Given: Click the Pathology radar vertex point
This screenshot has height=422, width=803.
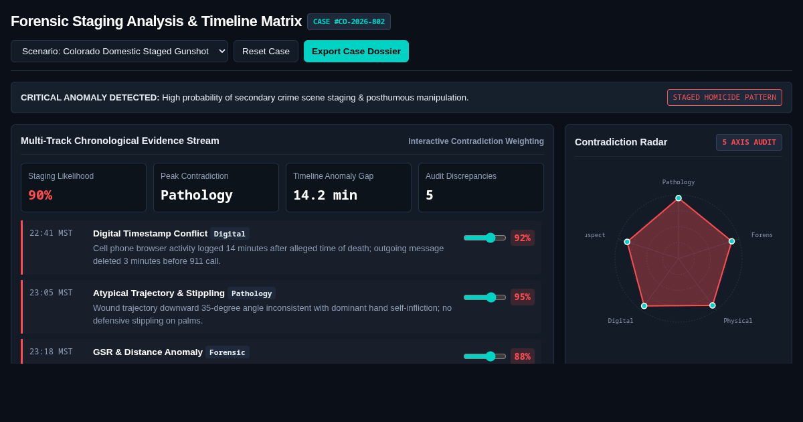Looking at the screenshot, I should click(x=679, y=198).
